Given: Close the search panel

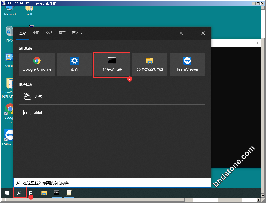Looking at the screenshot, I should 203,33.
